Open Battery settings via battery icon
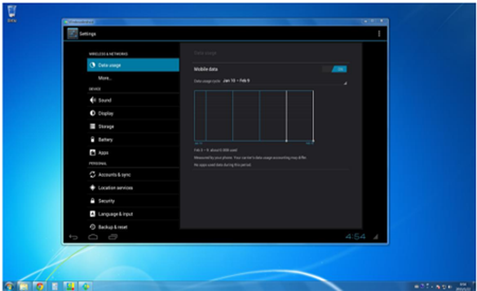 pos(92,140)
